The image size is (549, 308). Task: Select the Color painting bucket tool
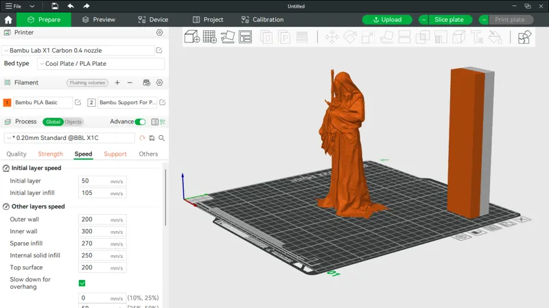pyautogui.click(x=495, y=37)
